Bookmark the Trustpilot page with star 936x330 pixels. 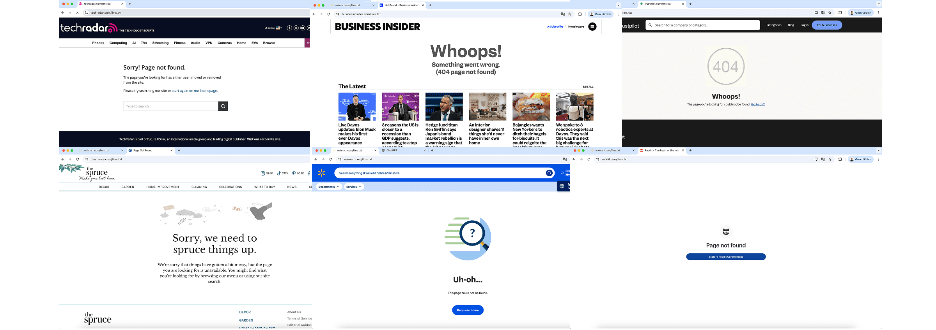tap(830, 12)
